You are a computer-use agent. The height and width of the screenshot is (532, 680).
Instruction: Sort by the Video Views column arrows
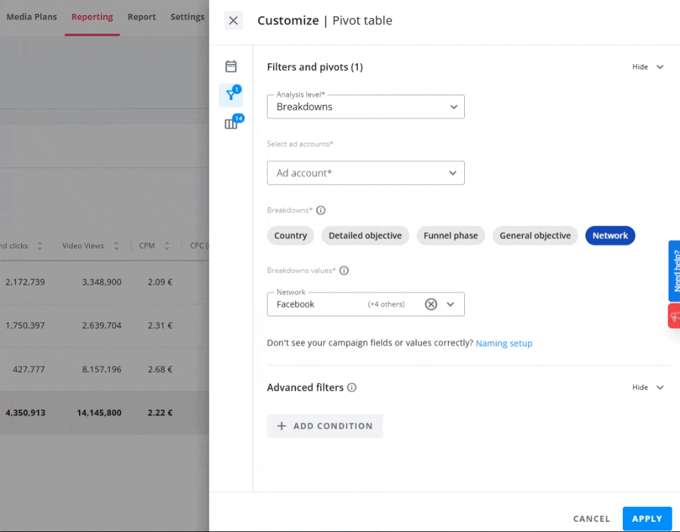(x=116, y=246)
